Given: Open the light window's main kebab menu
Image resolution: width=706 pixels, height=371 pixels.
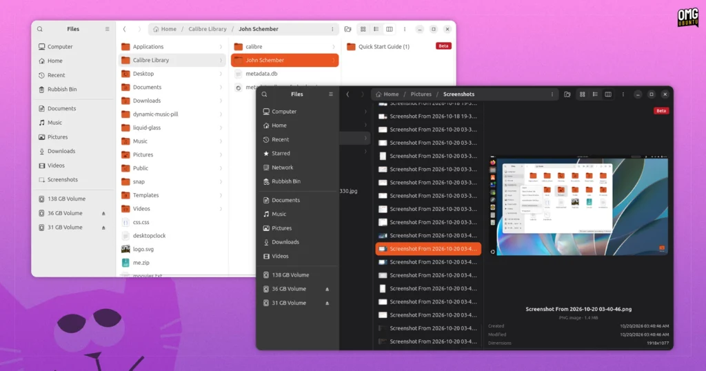Looking at the screenshot, I should coord(404,29).
